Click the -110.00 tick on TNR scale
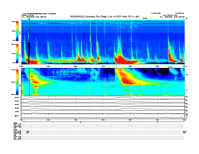This screenshot has width=199, height=154. coord(13,70)
